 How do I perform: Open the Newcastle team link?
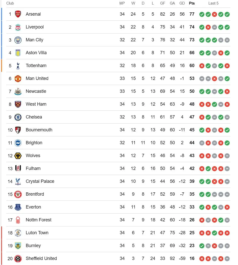pos(36,91)
